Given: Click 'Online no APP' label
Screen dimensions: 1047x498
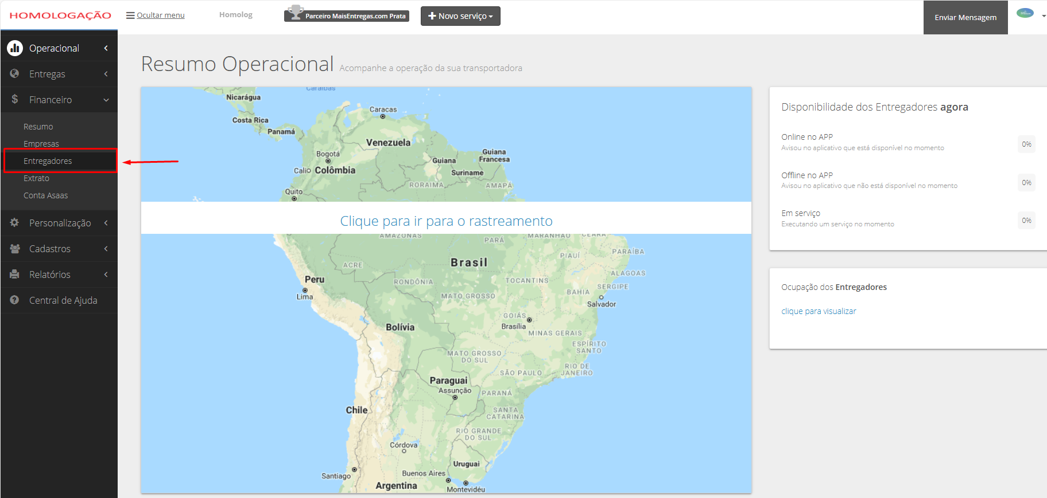Looking at the screenshot, I should [x=807, y=137].
